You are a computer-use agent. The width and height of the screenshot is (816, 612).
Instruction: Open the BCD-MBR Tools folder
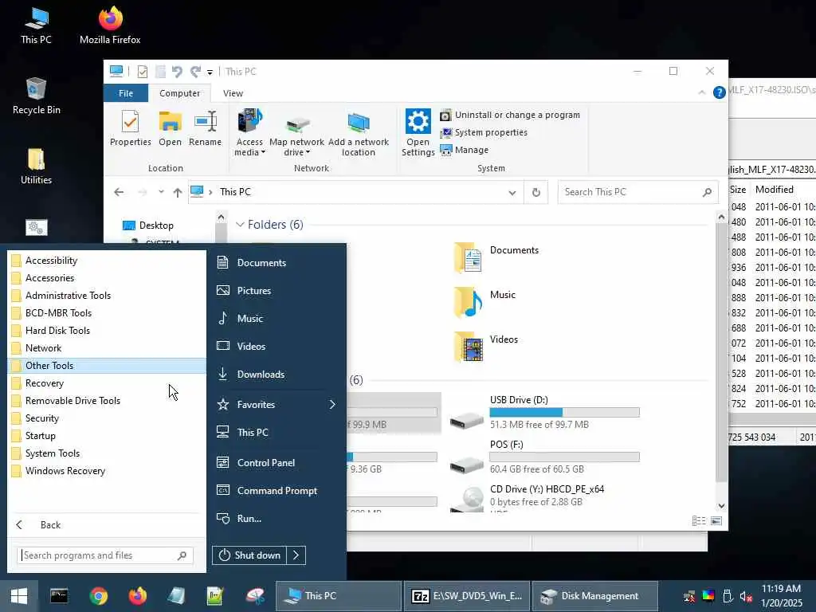107,312
